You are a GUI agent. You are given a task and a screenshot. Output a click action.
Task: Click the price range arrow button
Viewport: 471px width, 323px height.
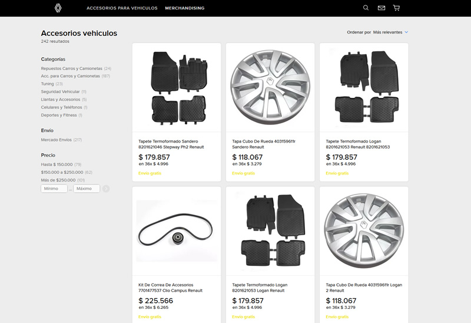click(x=106, y=189)
